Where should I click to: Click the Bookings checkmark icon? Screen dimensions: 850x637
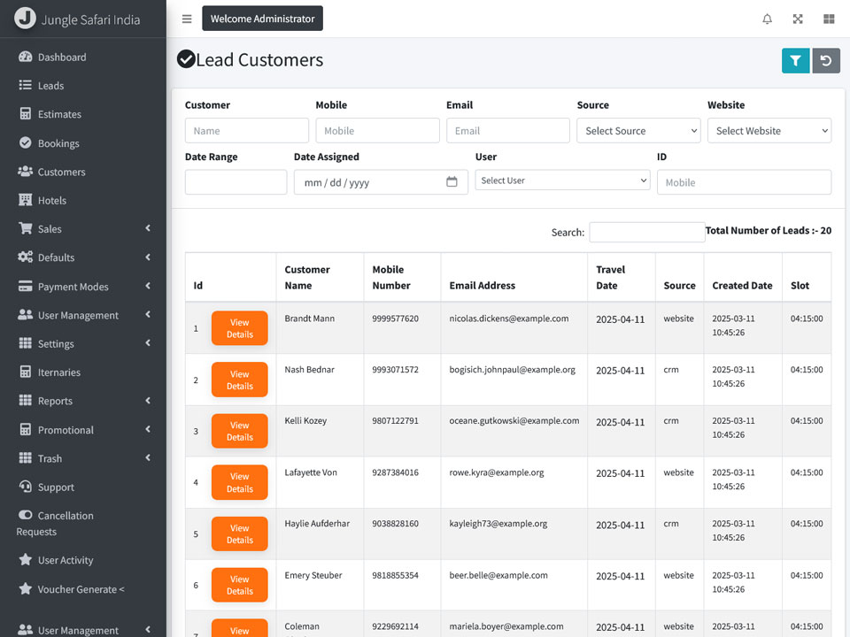point(25,143)
